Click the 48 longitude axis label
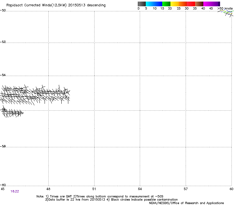The height and width of the screenshot is (205, 234). pyautogui.click(x=48, y=189)
